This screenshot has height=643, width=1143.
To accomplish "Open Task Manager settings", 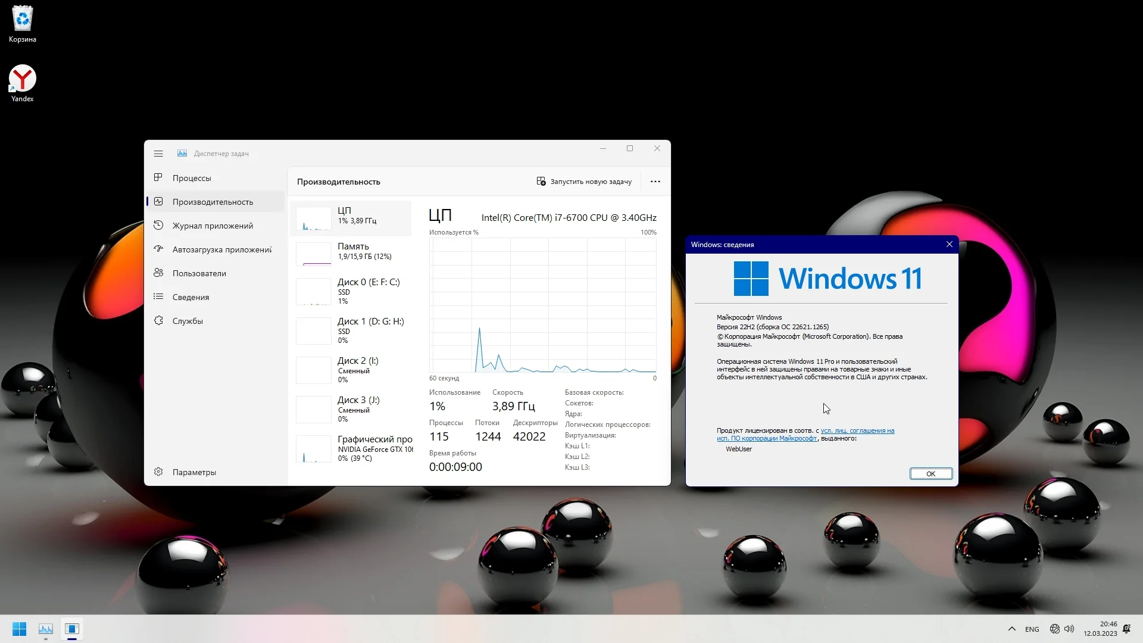I will [194, 472].
